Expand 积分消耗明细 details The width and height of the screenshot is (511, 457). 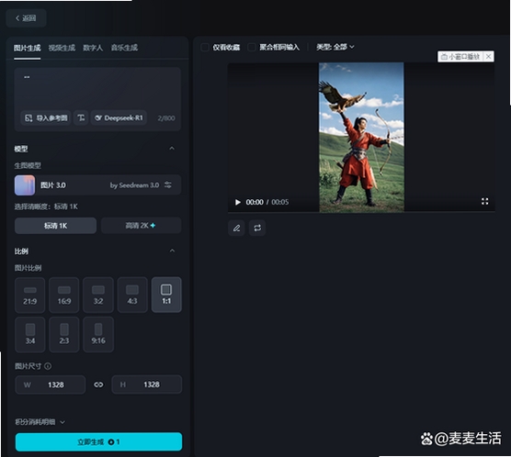(40, 422)
